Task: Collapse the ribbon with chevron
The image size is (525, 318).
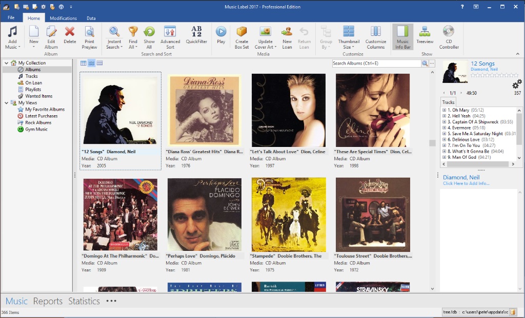Action: coord(518,54)
